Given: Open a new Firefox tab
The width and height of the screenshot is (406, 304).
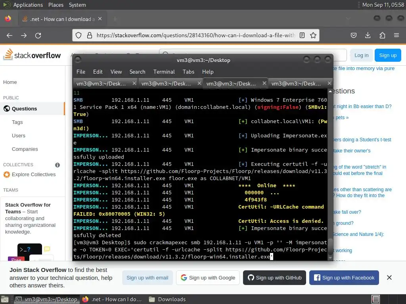Looking at the screenshot, I should (115, 19).
